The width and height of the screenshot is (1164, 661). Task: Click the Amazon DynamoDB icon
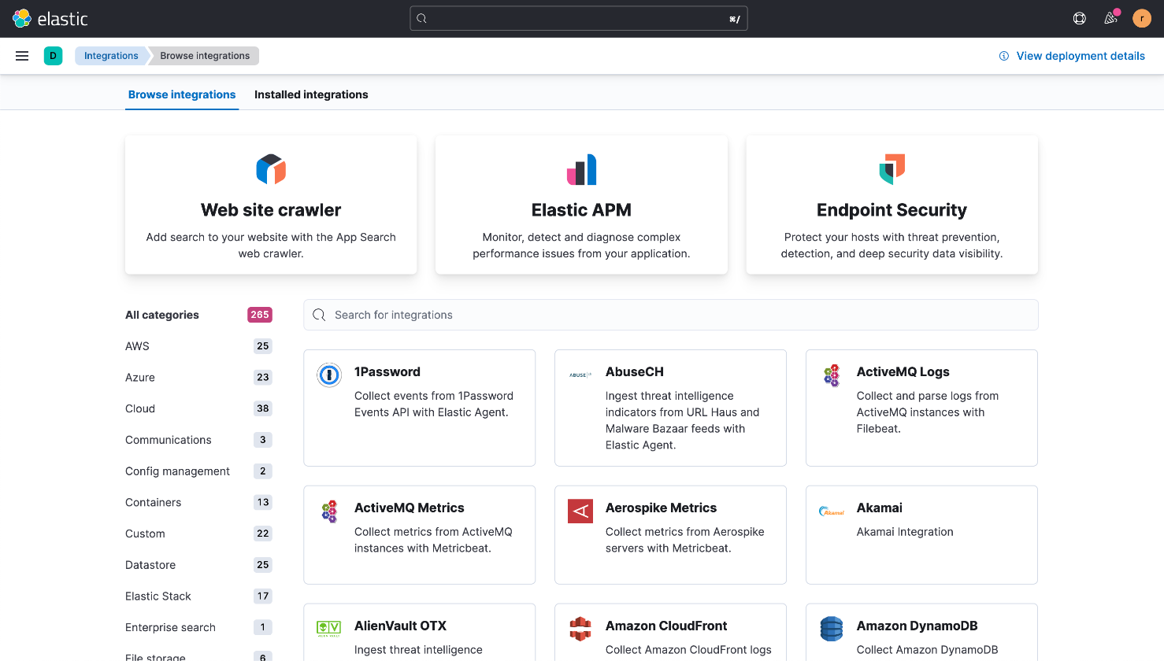click(832, 629)
